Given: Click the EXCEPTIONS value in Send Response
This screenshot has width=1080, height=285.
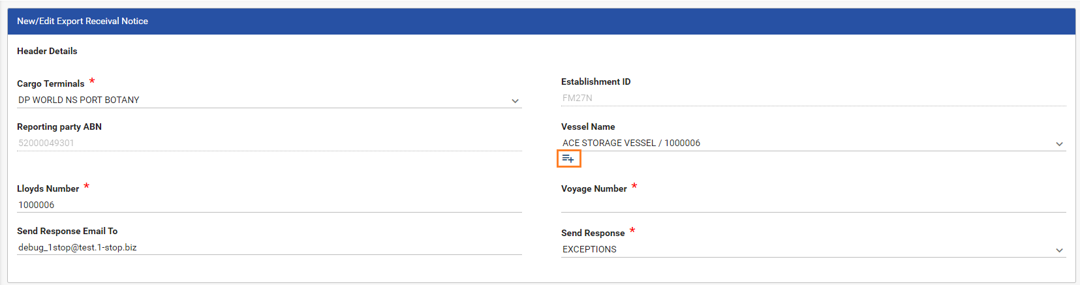Looking at the screenshot, I should (x=589, y=249).
